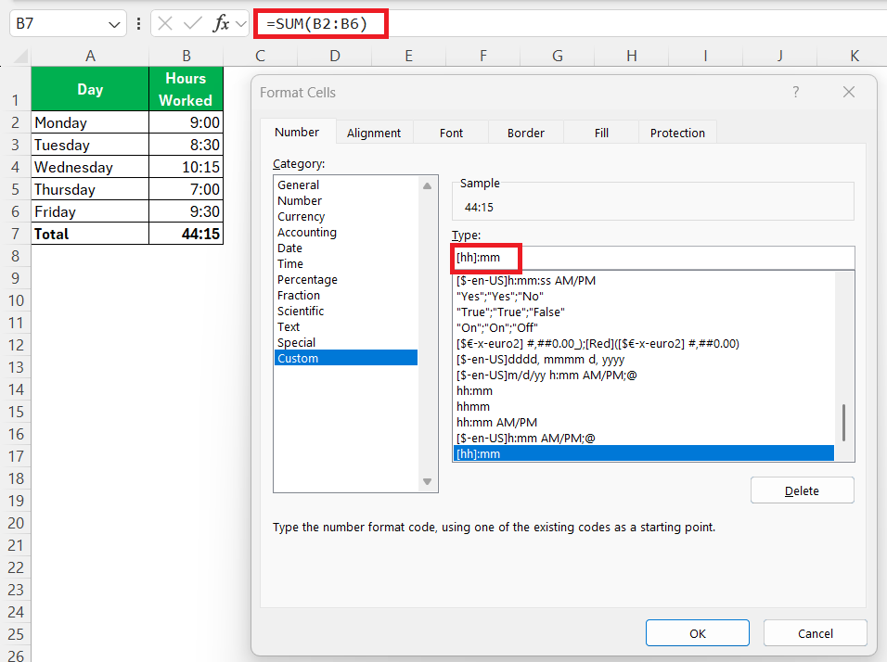
Task: Select Text category
Action: pyautogui.click(x=346, y=326)
